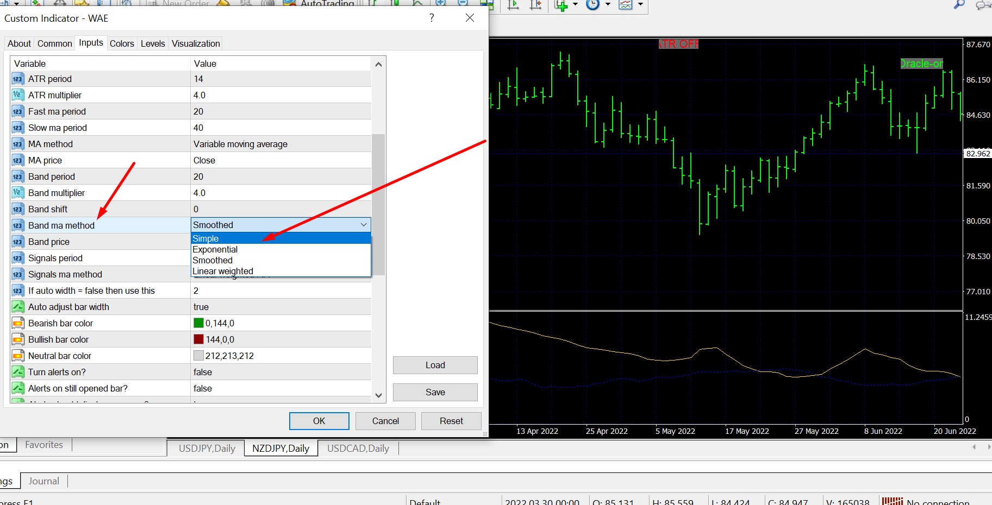Click the icon beside MA price
Screen dimensions: 992x505
point(18,160)
